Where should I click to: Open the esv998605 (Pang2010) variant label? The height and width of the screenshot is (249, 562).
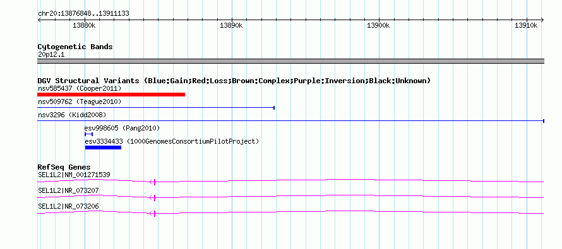(x=123, y=128)
